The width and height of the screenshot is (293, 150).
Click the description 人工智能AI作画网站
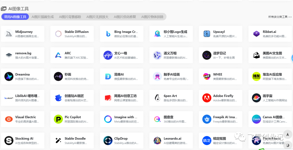(x=275, y=101)
